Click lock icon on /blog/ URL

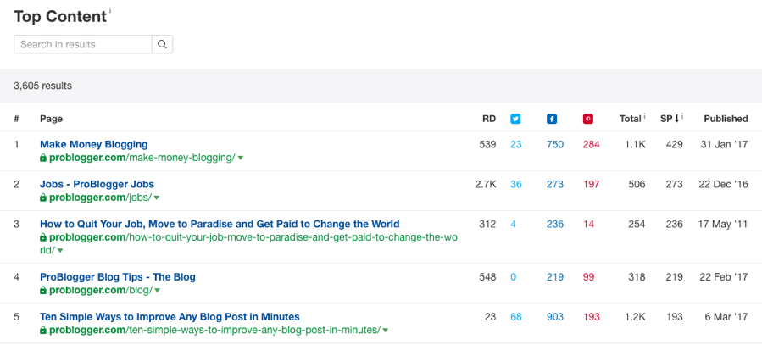pyautogui.click(x=43, y=291)
